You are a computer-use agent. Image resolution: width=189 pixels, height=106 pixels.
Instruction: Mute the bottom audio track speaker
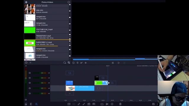30,93
